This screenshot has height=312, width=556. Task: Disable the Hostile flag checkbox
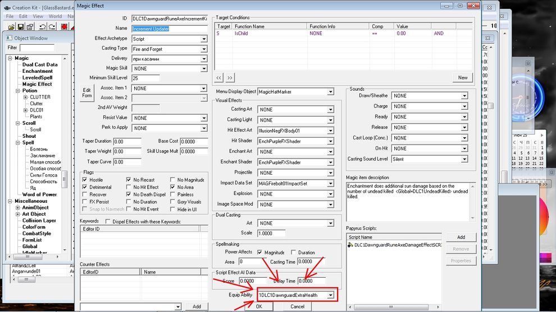click(x=85, y=180)
